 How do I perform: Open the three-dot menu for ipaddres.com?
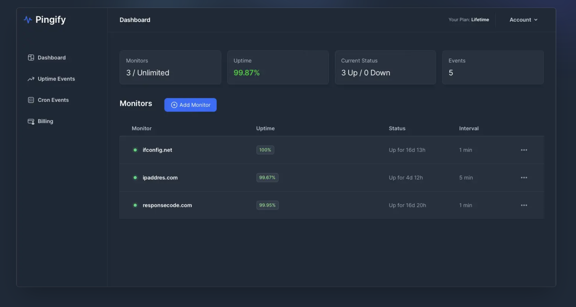pos(524,178)
